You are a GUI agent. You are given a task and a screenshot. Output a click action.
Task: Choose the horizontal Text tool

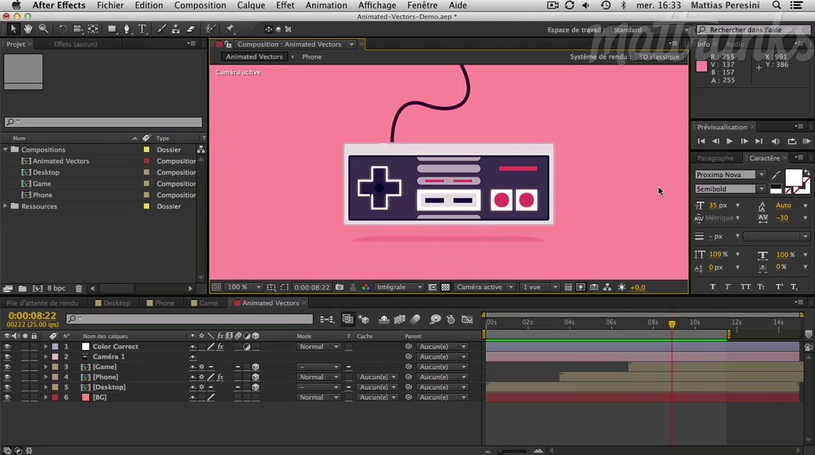pyautogui.click(x=142, y=29)
